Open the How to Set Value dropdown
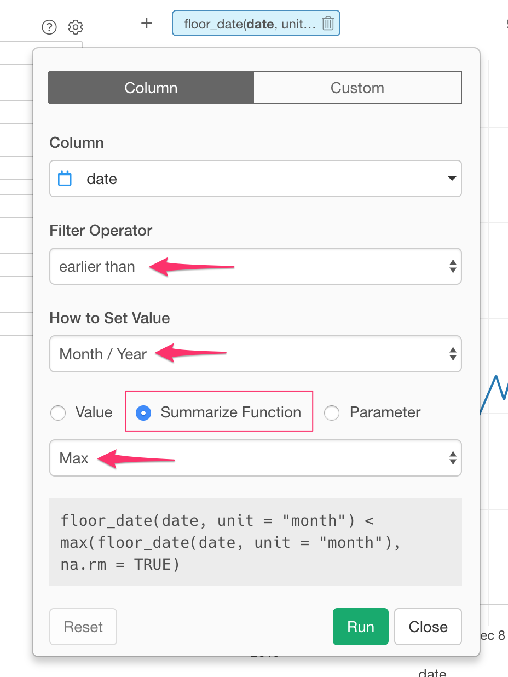The height and width of the screenshot is (677, 508). point(255,354)
